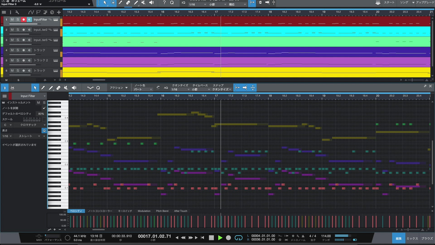Open the ノート色 パート dropdown
Screen dimensions: 435x245
point(143,89)
